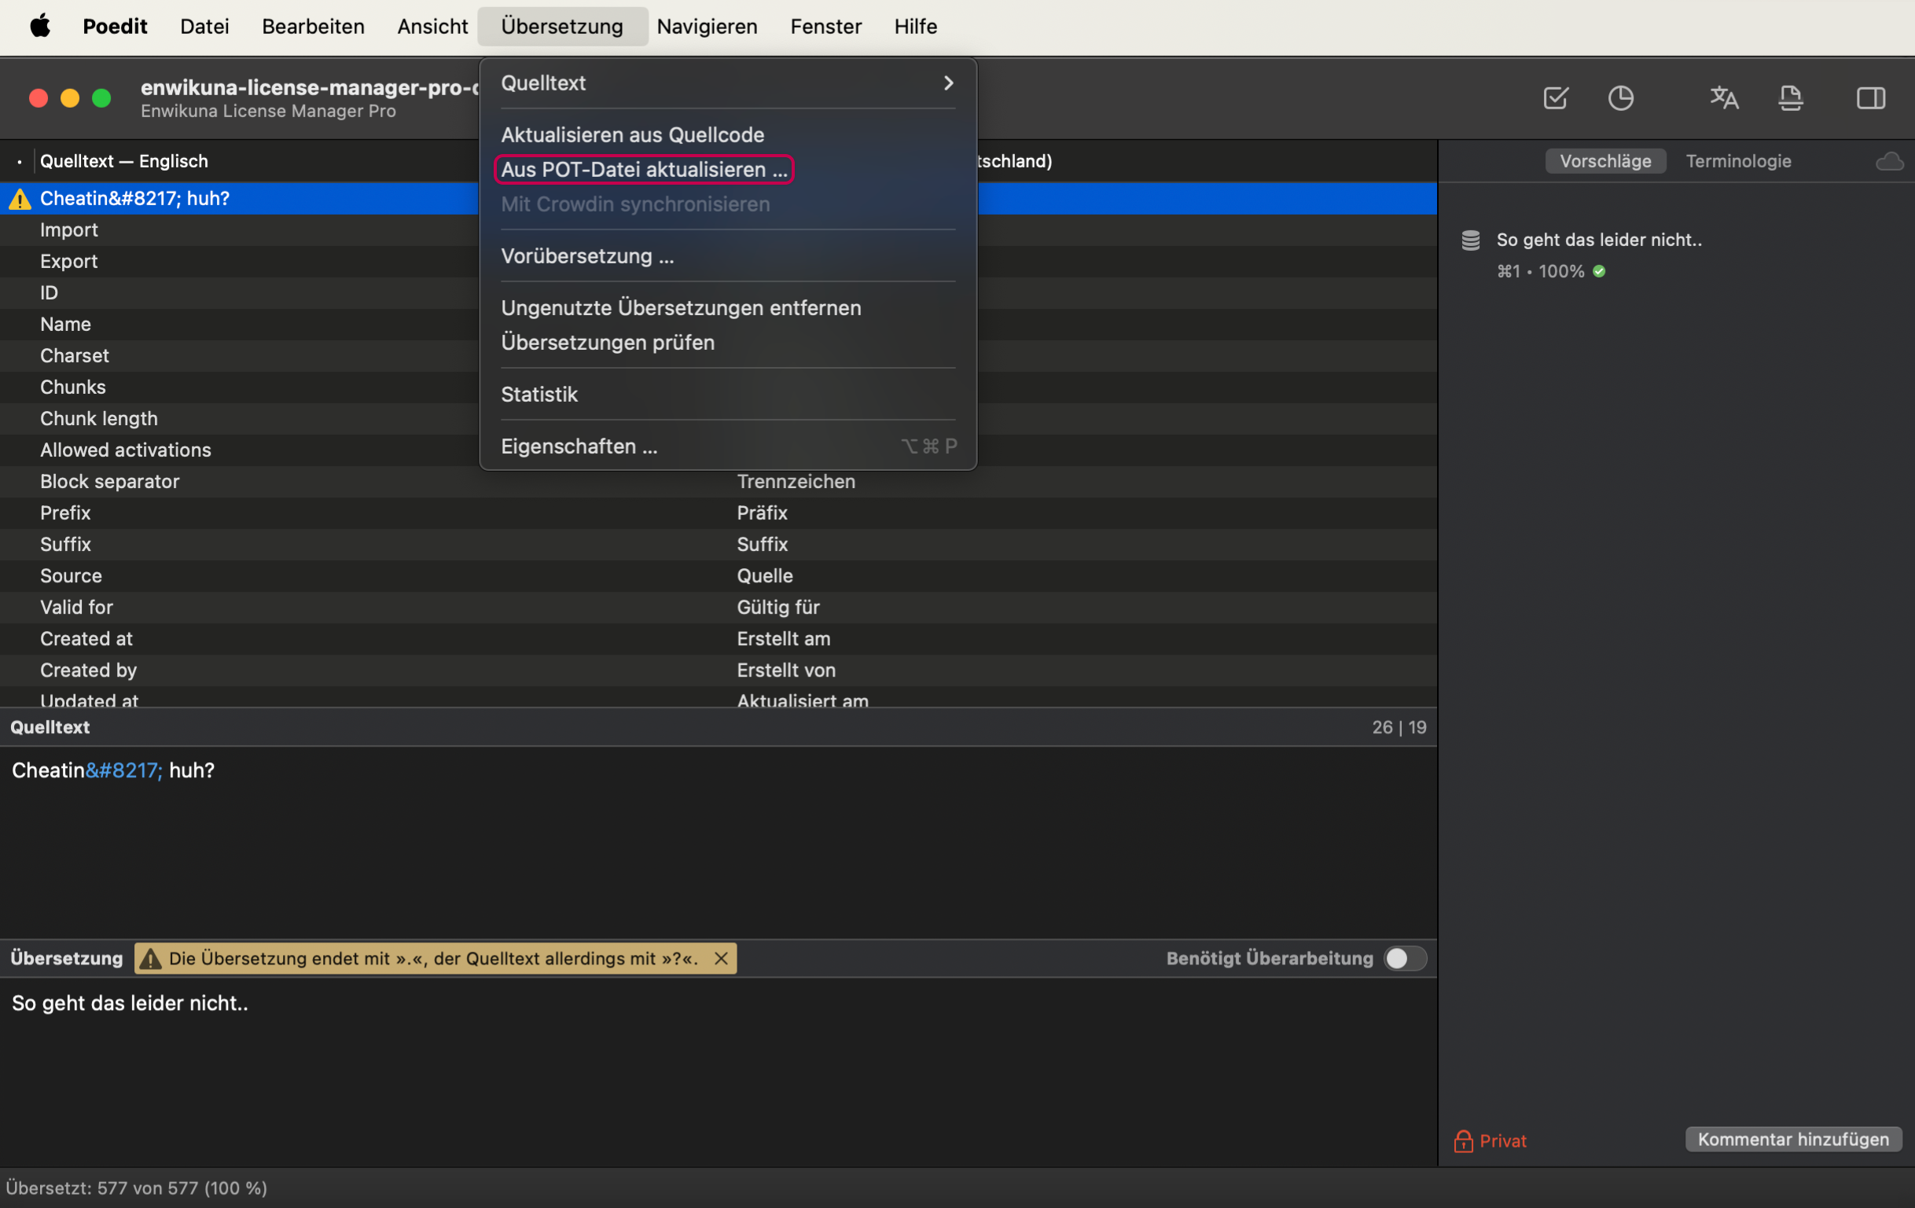Toggle the Benötigt Überarbeitung switch
This screenshot has height=1208, width=1915.
point(1405,958)
